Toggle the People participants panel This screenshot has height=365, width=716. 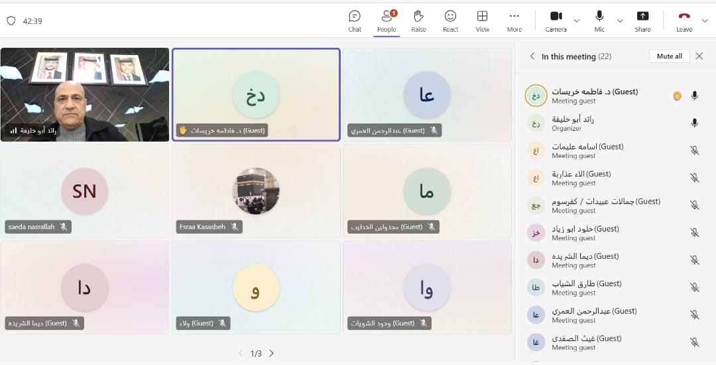387,21
